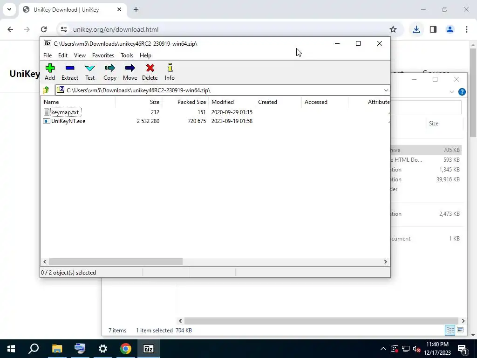Open the Chrome three-dot menu
The height and width of the screenshot is (358, 477).
point(467,29)
